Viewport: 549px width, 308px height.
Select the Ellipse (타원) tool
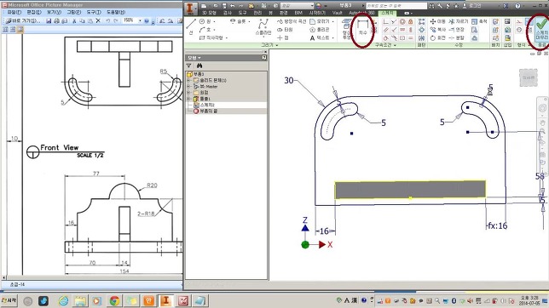pos(285,30)
